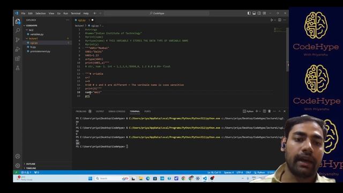Image resolution: width=343 pixels, height=193 pixels.
Task: Open the Testing flask icon view
Action: pyautogui.click(x=18, y=68)
